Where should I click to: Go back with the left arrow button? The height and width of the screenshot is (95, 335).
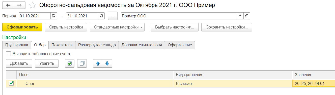(8, 5)
